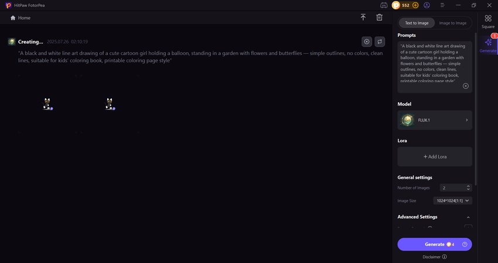Click the prompt text under Creating
The image size is (498, 263).
[x=200, y=57]
